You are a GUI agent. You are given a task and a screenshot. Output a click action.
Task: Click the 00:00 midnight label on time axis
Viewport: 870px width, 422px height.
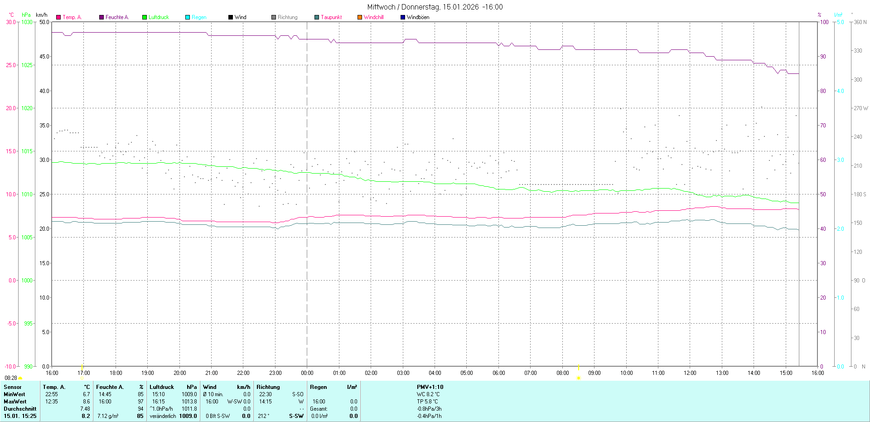(x=307, y=373)
